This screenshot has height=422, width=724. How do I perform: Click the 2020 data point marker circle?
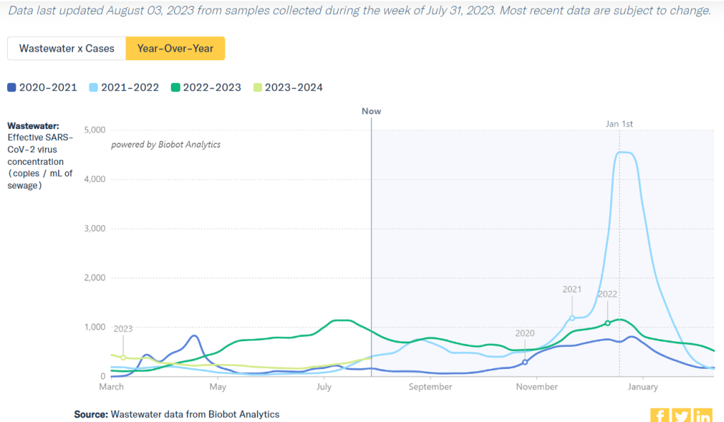click(525, 362)
